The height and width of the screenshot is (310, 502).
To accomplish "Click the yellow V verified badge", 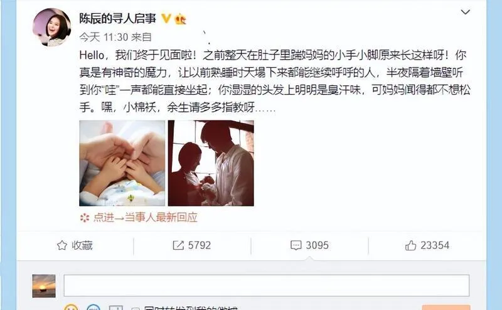I will pos(166,18).
